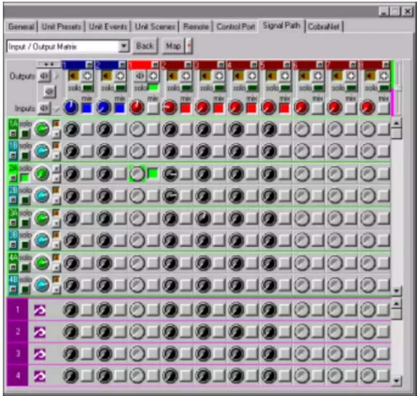Click the Map button
Screen dimensions: 417x396
click(173, 46)
